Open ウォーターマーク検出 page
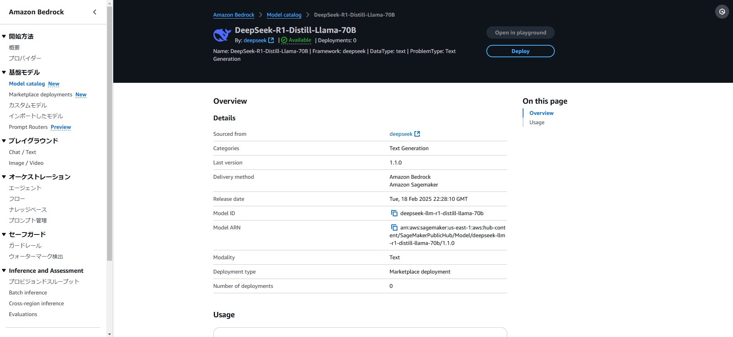 (x=36, y=257)
